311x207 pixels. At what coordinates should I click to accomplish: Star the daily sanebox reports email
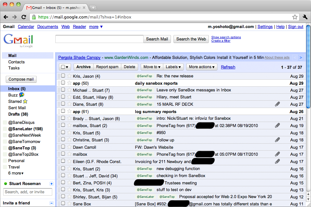click(69, 83)
